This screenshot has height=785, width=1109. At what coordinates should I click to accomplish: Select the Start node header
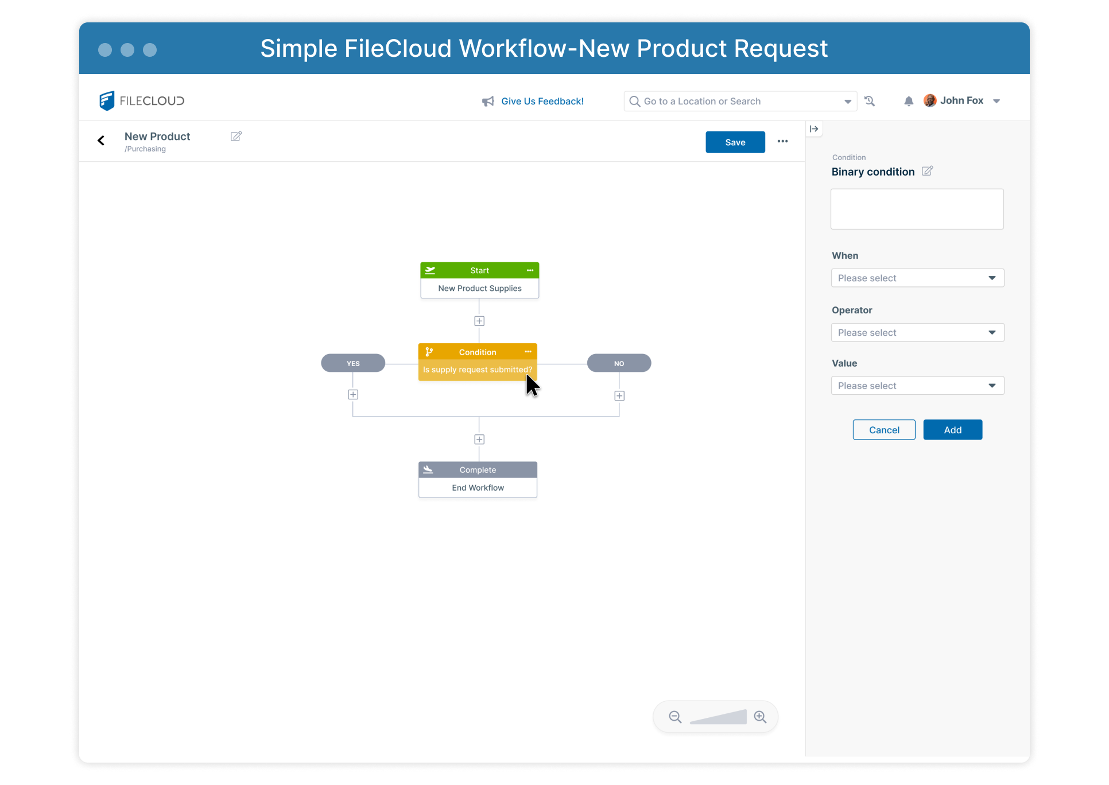pyautogui.click(x=479, y=270)
